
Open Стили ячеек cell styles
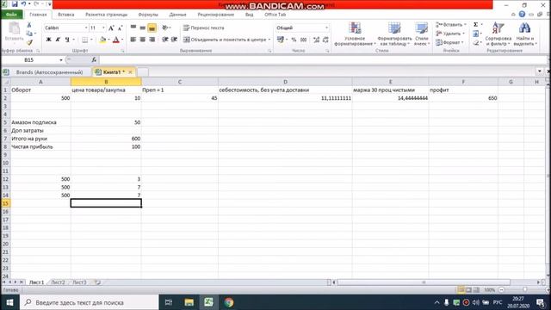tap(421, 34)
